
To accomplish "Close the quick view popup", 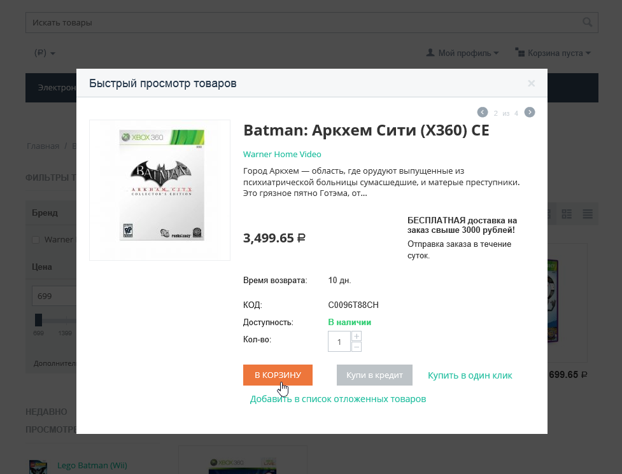I will 532,83.
